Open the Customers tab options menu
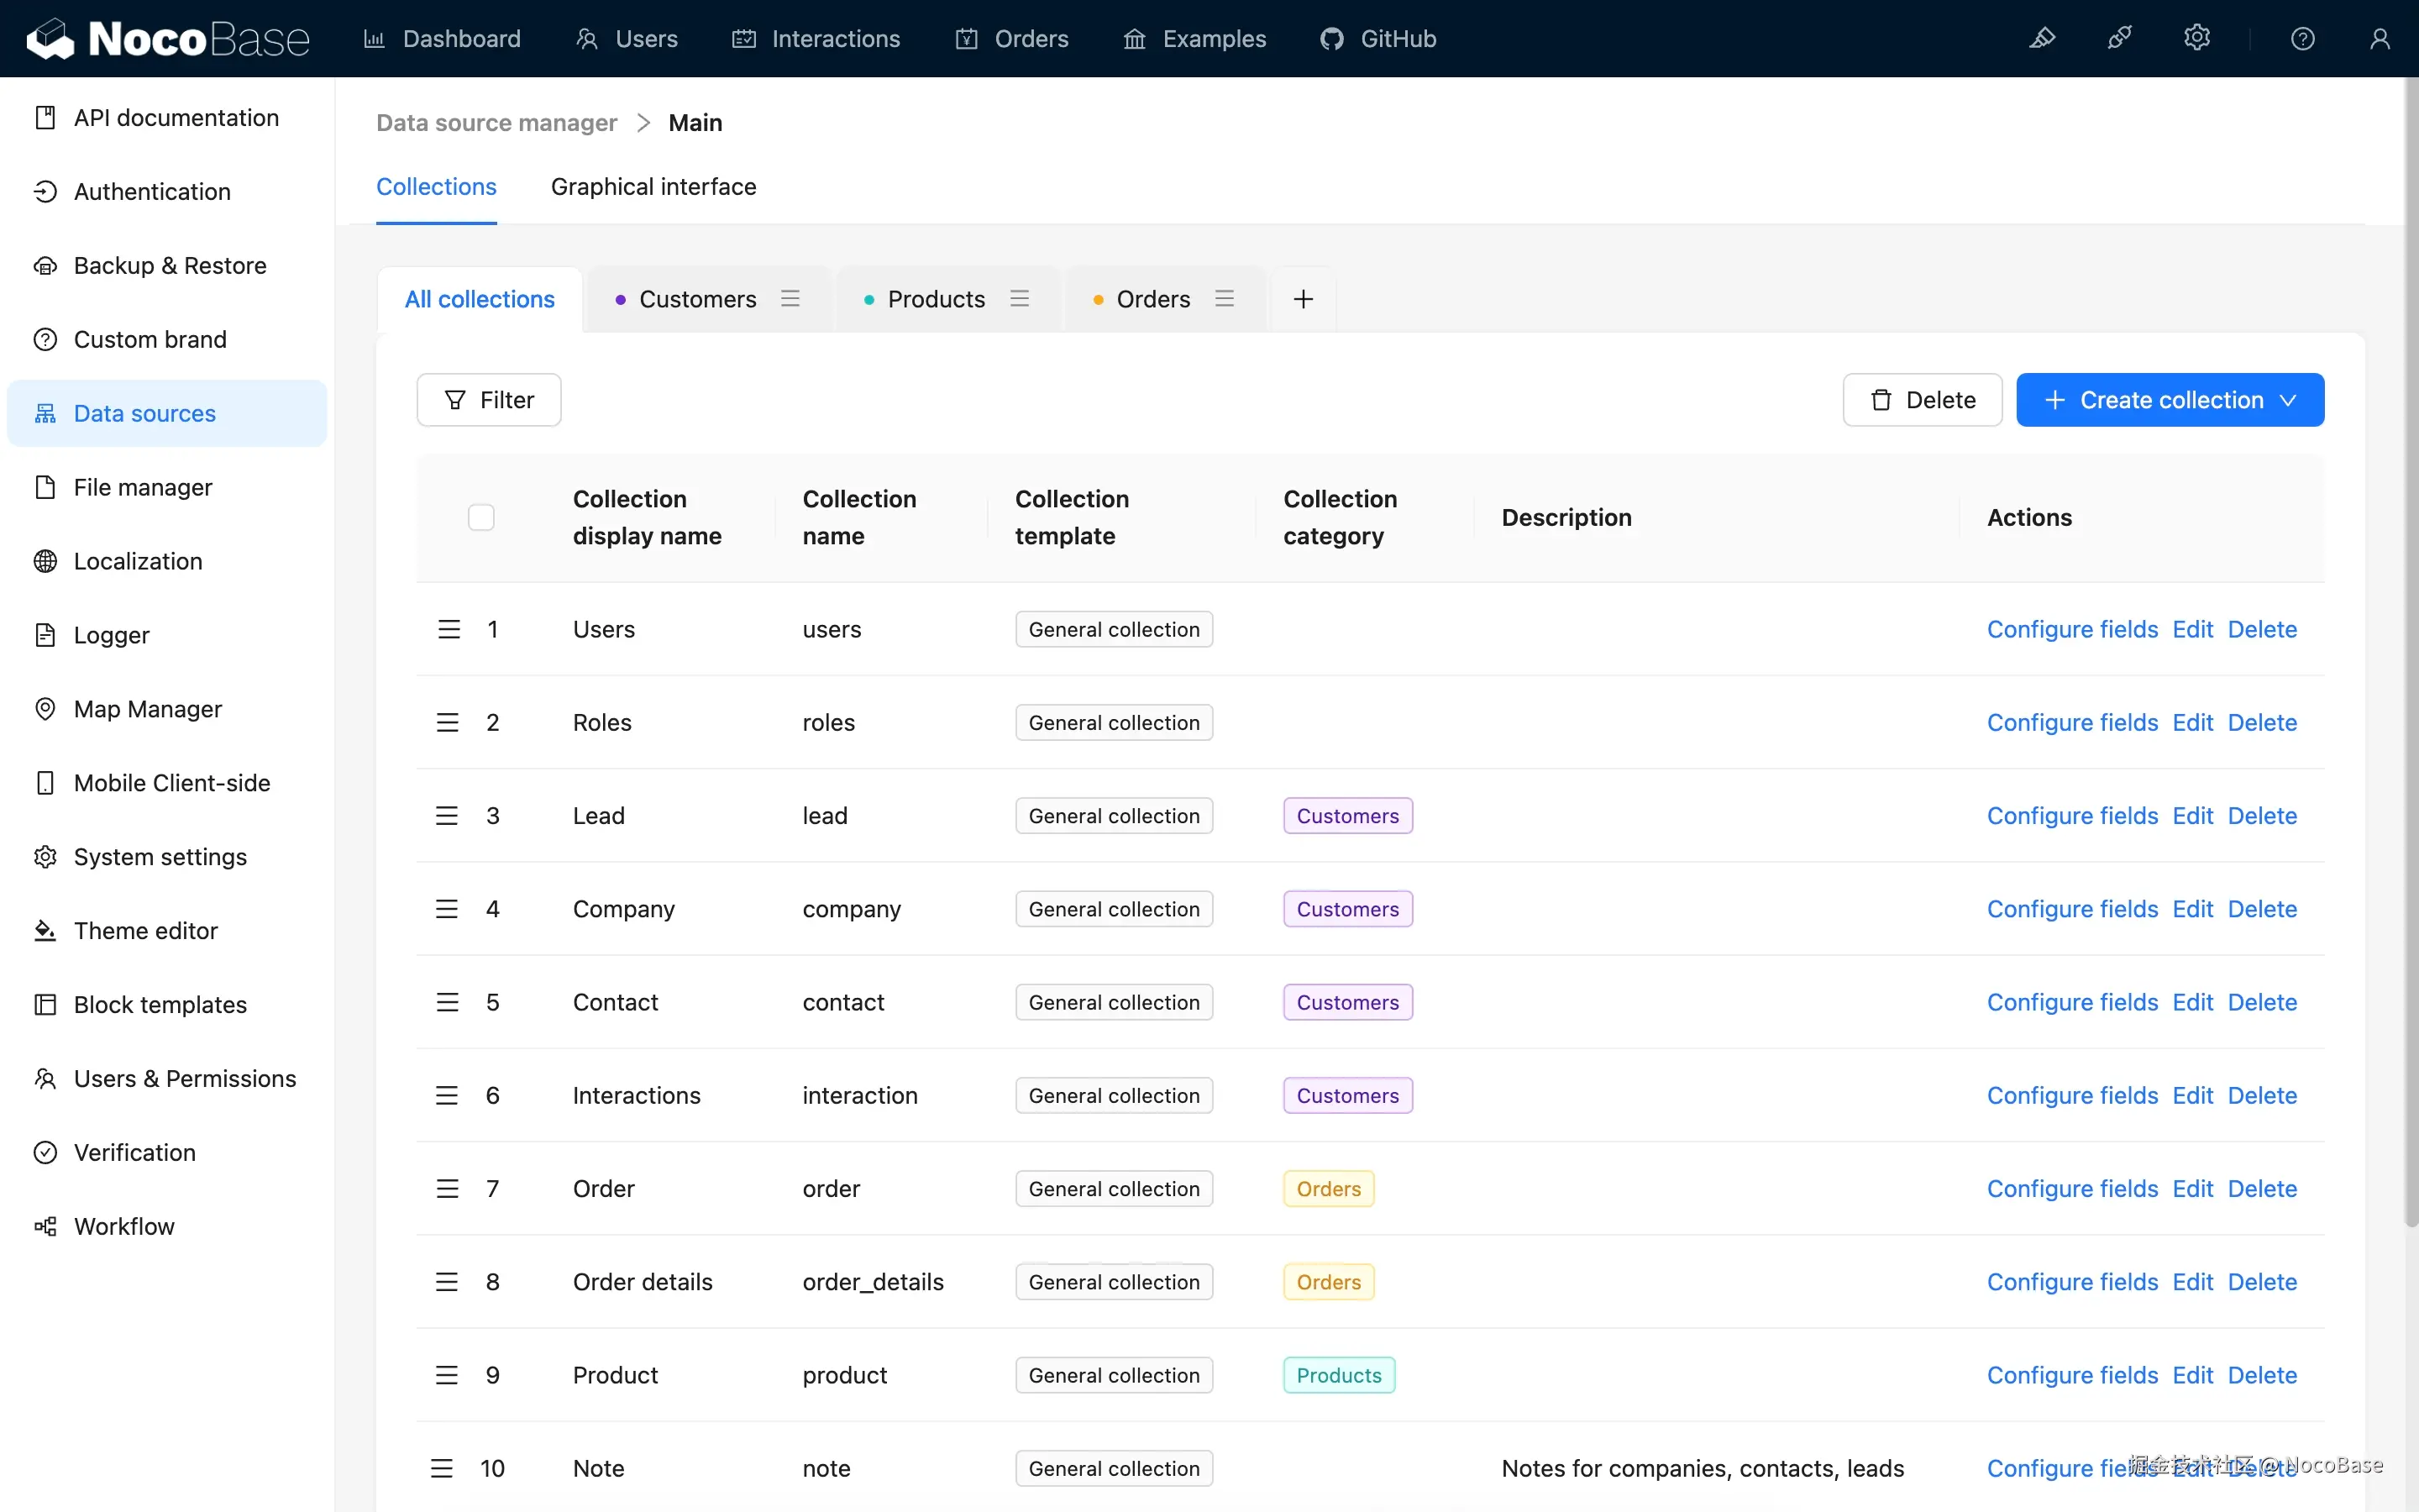This screenshot has height=1512, width=2419. click(790, 298)
